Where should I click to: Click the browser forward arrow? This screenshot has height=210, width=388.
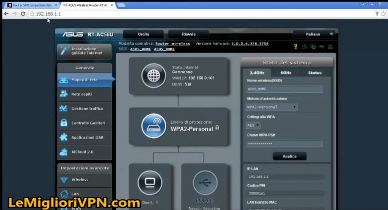pos(15,14)
